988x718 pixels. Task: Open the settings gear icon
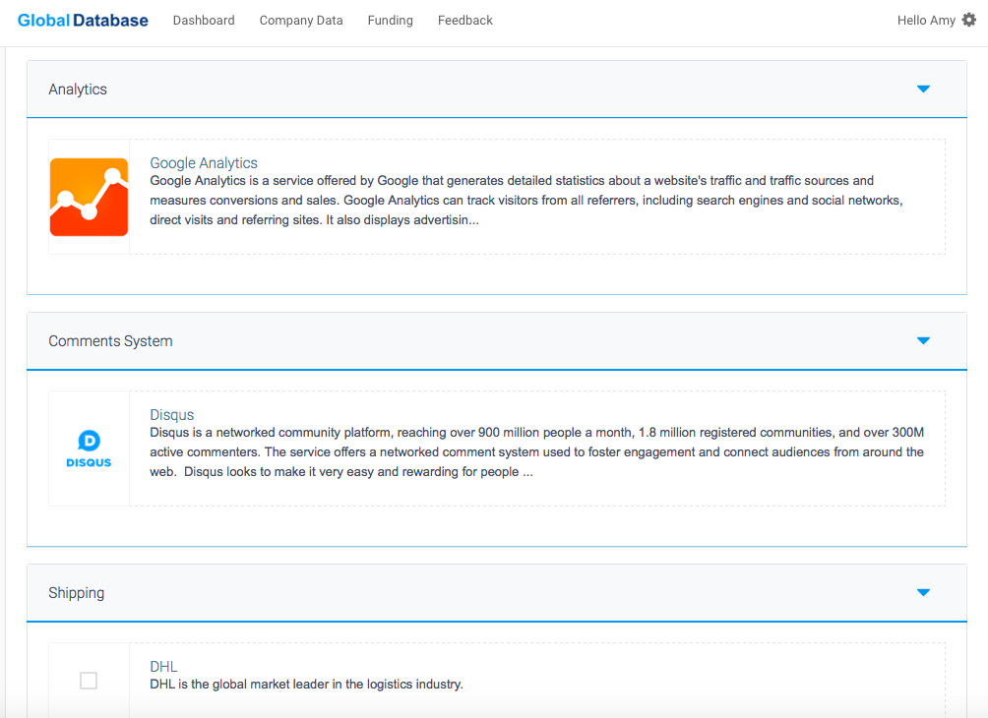click(969, 20)
